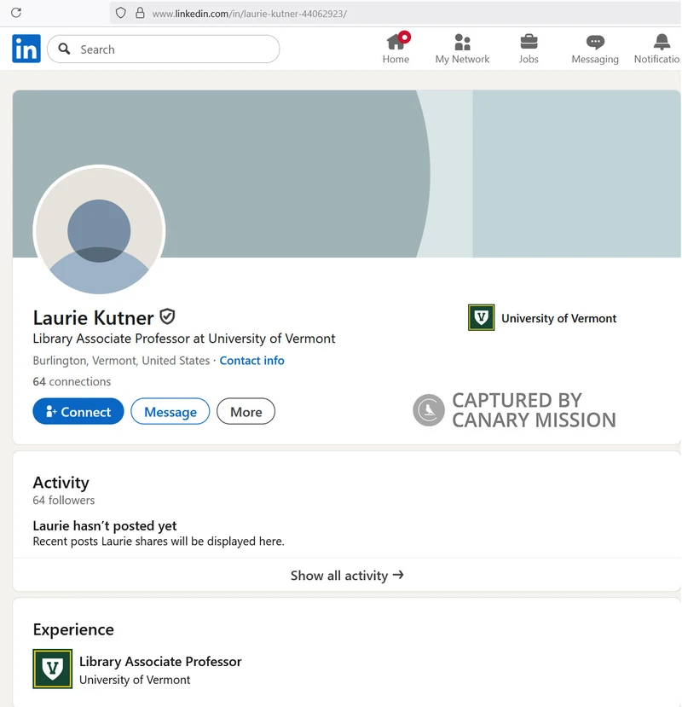
Task: Click the 64 connections text
Action: 72,381
